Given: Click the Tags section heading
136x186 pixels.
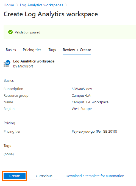Looking at the screenshot, I should [x=7, y=146].
